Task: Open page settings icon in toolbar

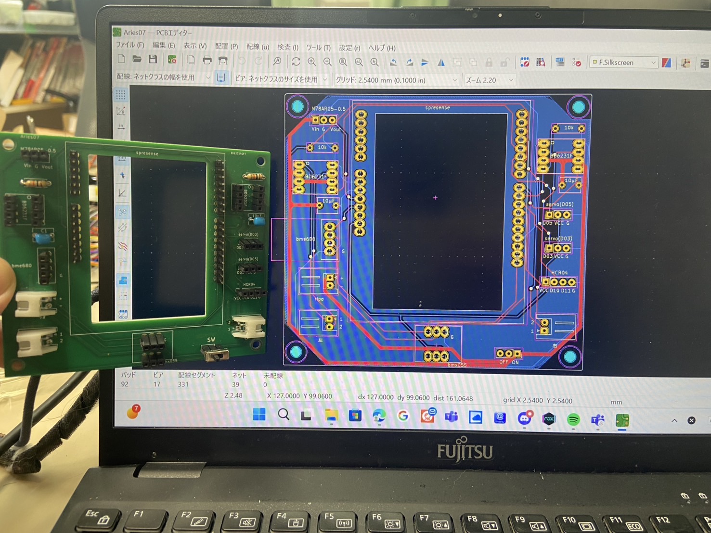Action: tap(191, 60)
